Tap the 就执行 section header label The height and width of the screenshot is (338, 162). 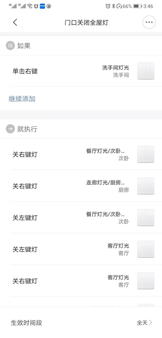(x=27, y=129)
